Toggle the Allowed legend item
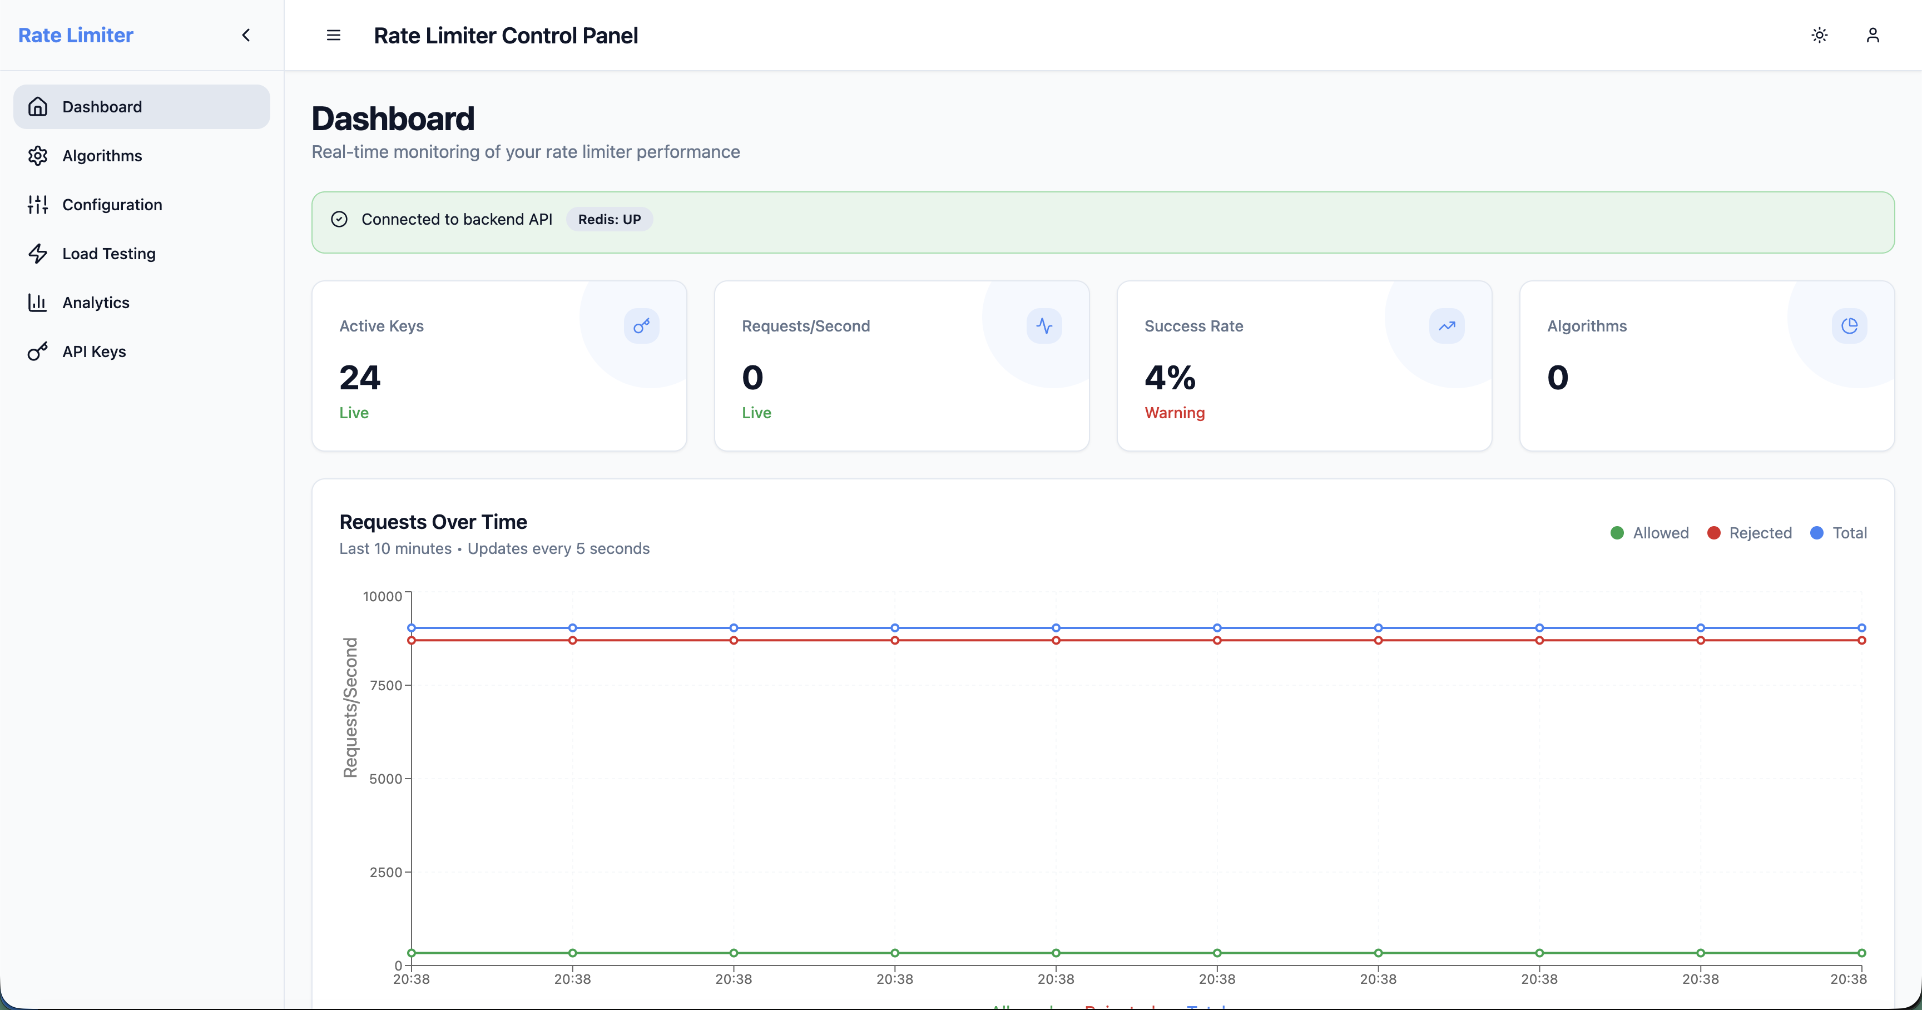This screenshot has width=1922, height=1010. click(1649, 533)
